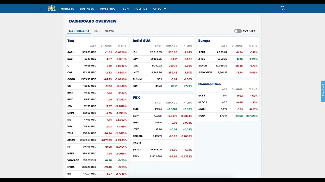Image resolution: width=325 pixels, height=182 pixels.
Task: Select the INTC ticker
Action: [x=70, y=100]
